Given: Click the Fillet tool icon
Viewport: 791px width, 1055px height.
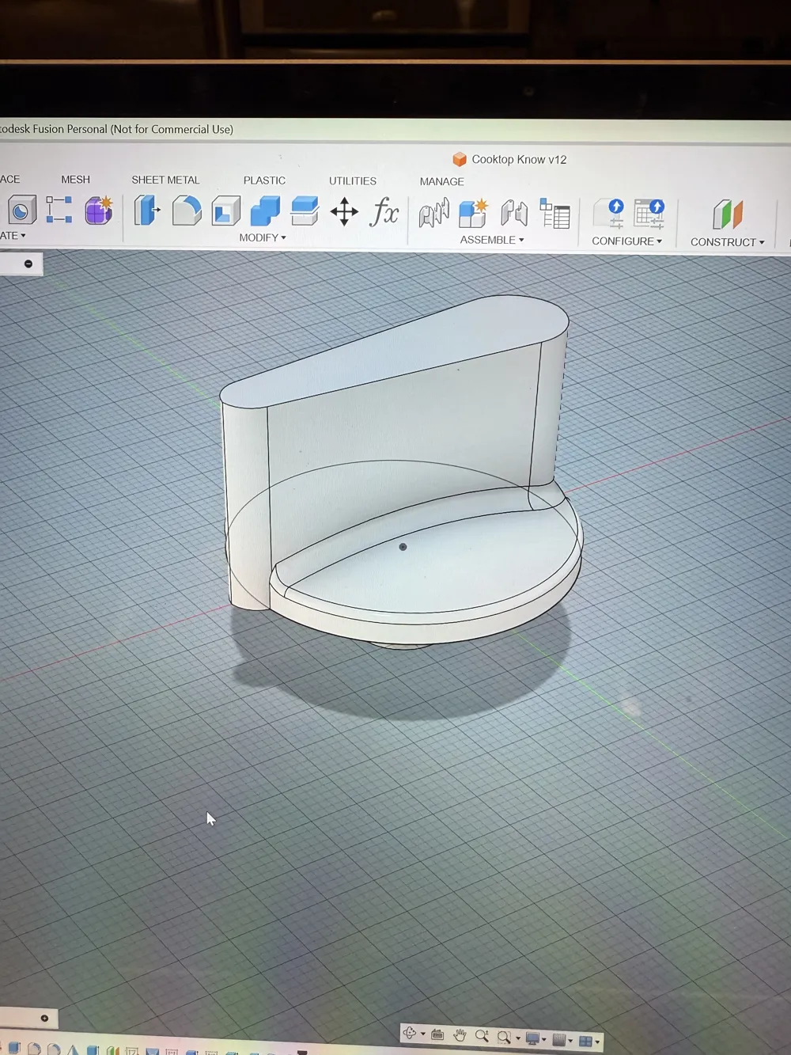Looking at the screenshot, I should 187,211.
